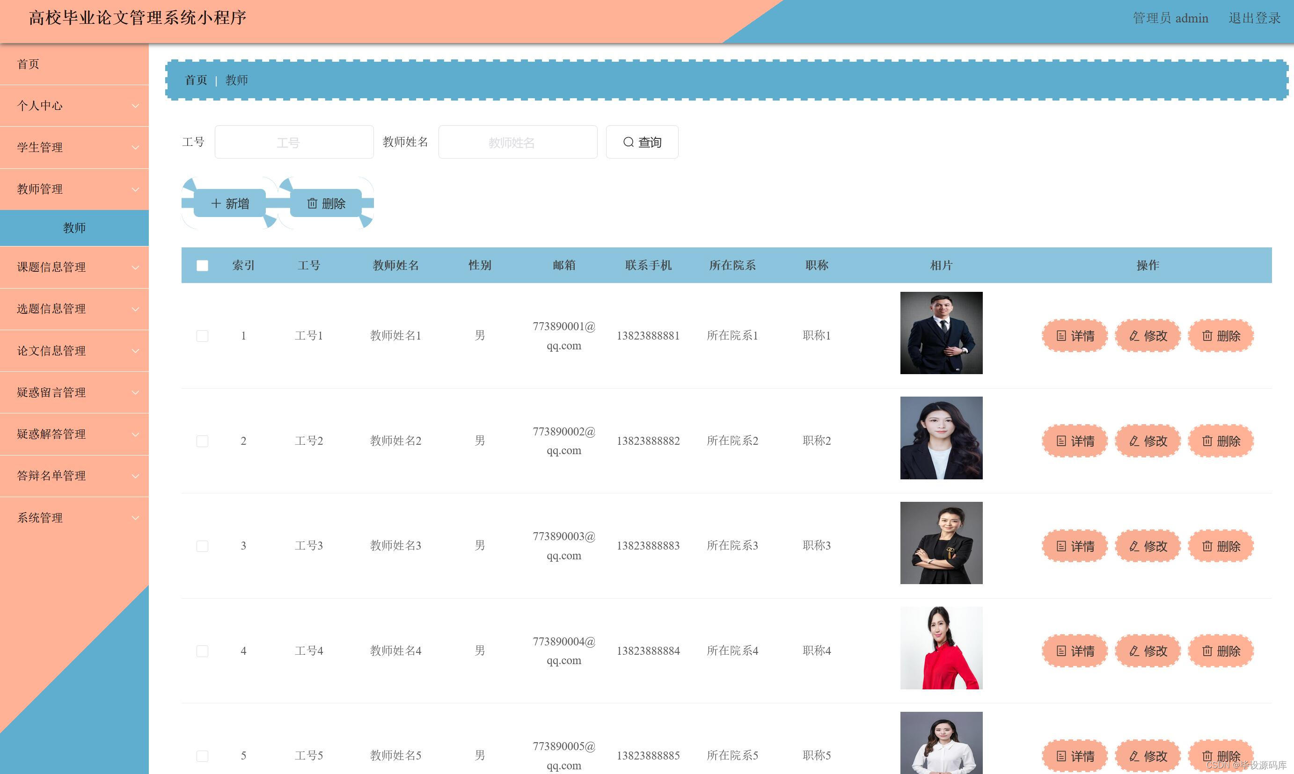
Task: Click the search magnifier icon in 查询
Action: tap(628, 142)
